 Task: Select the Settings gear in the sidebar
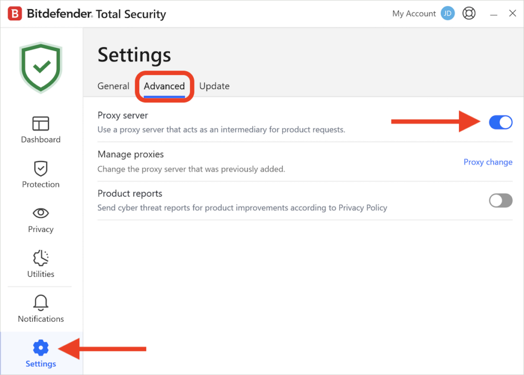pyautogui.click(x=40, y=353)
